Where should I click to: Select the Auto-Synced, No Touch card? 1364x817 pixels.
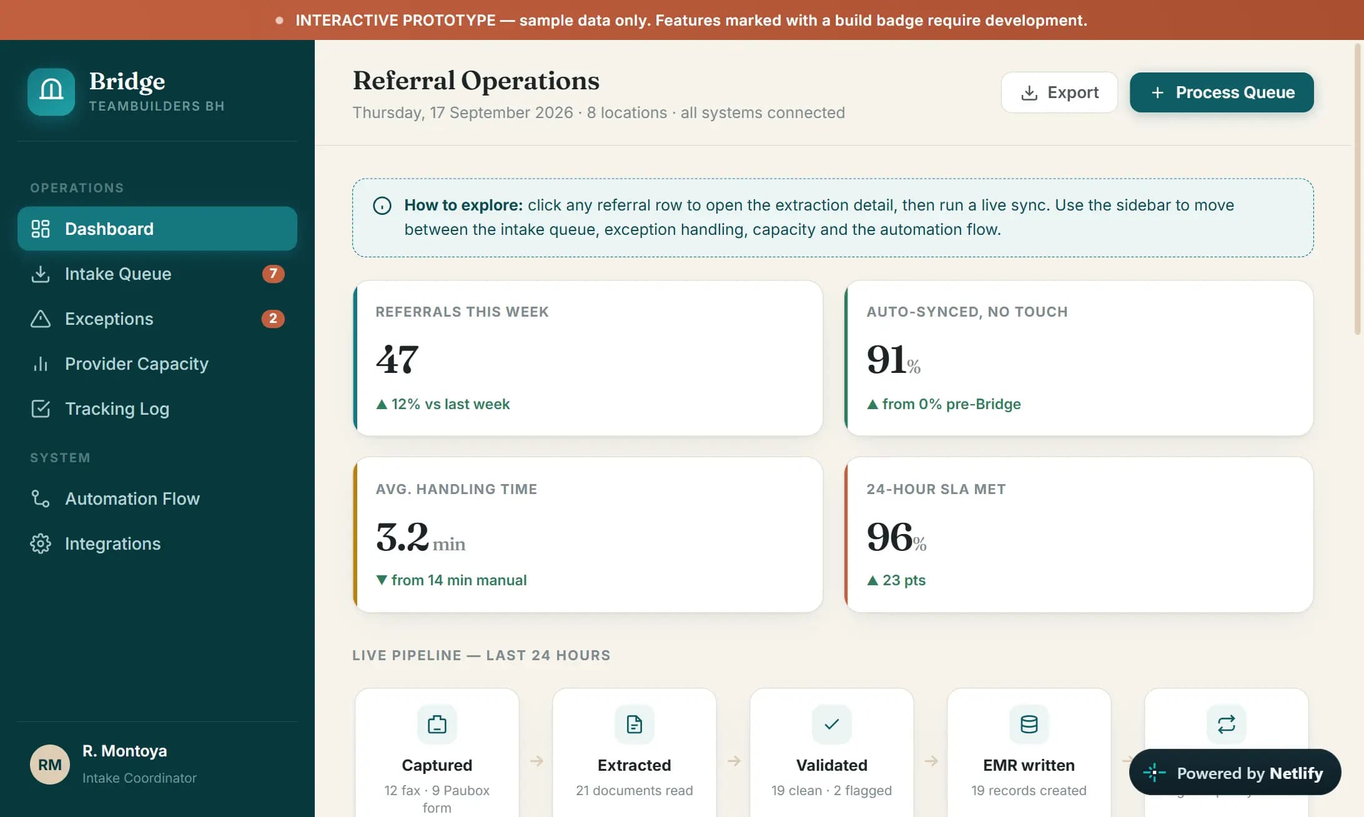click(x=1079, y=358)
